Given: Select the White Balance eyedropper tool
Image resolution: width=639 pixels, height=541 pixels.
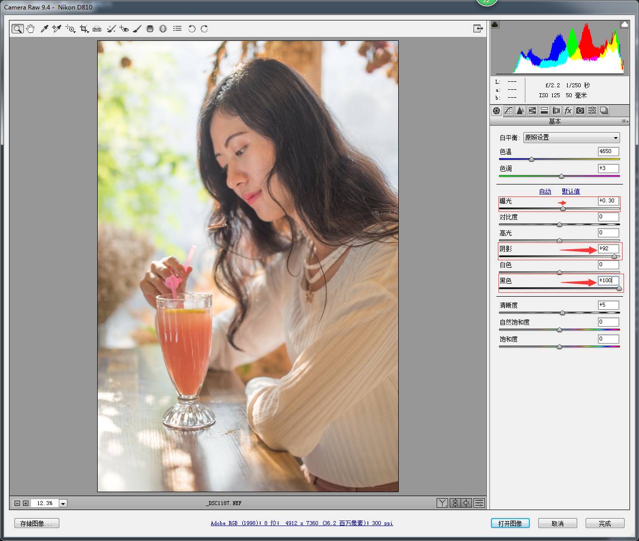Looking at the screenshot, I should tap(44, 29).
